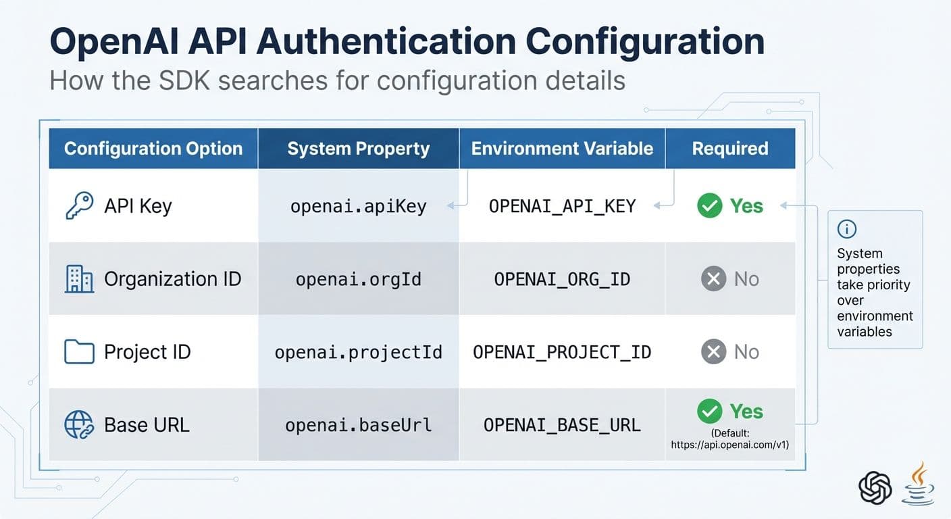Click the No text in Project ID row
The width and height of the screenshot is (951, 519).
click(746, 351)
